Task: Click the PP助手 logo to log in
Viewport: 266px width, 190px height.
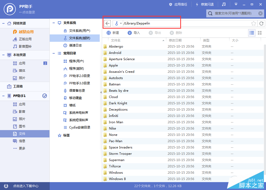Action: tap(10, 9)
